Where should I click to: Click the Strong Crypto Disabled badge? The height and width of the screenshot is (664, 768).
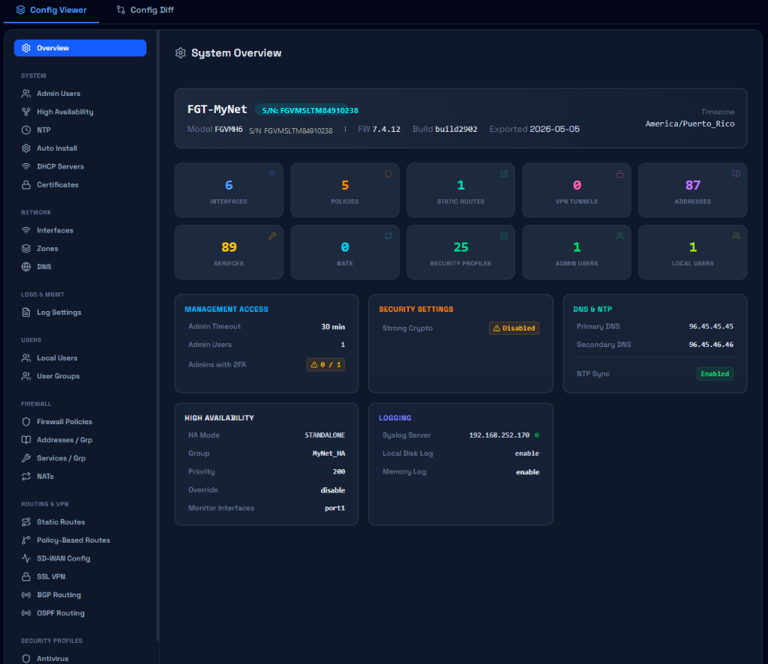coord(514,328)
